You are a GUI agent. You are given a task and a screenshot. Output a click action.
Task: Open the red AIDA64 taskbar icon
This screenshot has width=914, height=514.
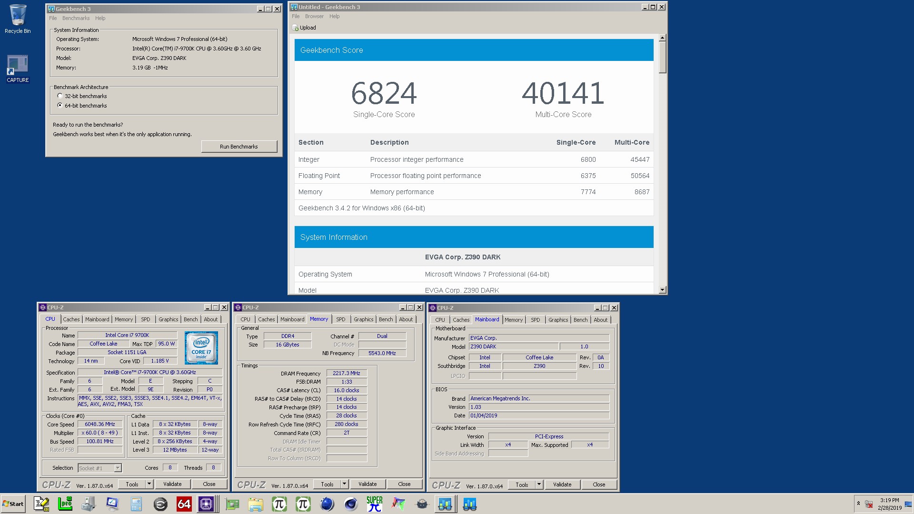click(184, 504)
